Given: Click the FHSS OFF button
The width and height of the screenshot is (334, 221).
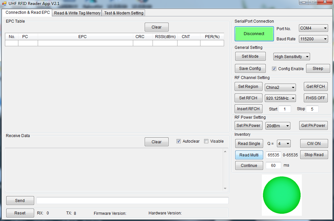Looking at the screenshot, I should [315, 98].
